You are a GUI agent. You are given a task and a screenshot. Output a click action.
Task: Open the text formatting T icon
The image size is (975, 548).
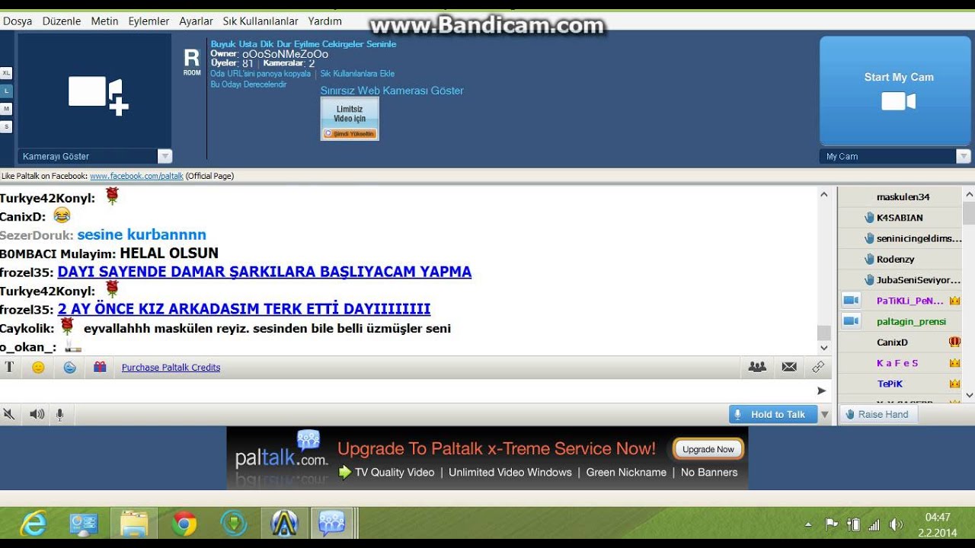click(x=9, y=367)
